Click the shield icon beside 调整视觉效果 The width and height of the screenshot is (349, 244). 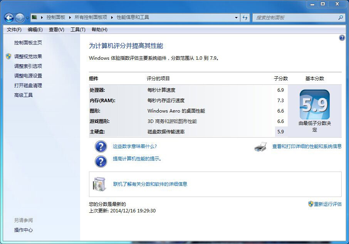tap(8, 56)
